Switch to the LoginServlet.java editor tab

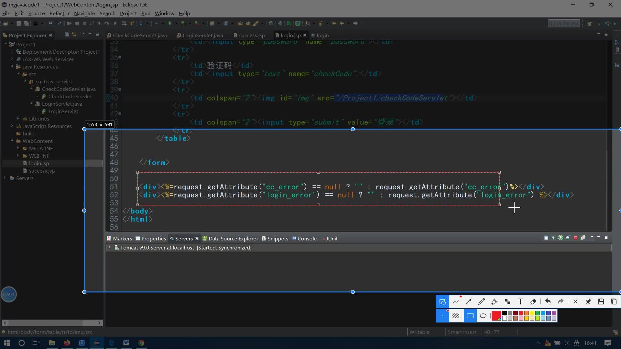coord(200,35)
